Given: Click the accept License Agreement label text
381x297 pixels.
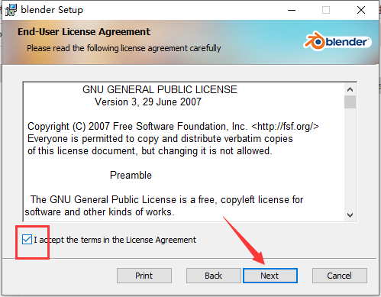Looking at the screenshot, I should (x=115, y=240).
